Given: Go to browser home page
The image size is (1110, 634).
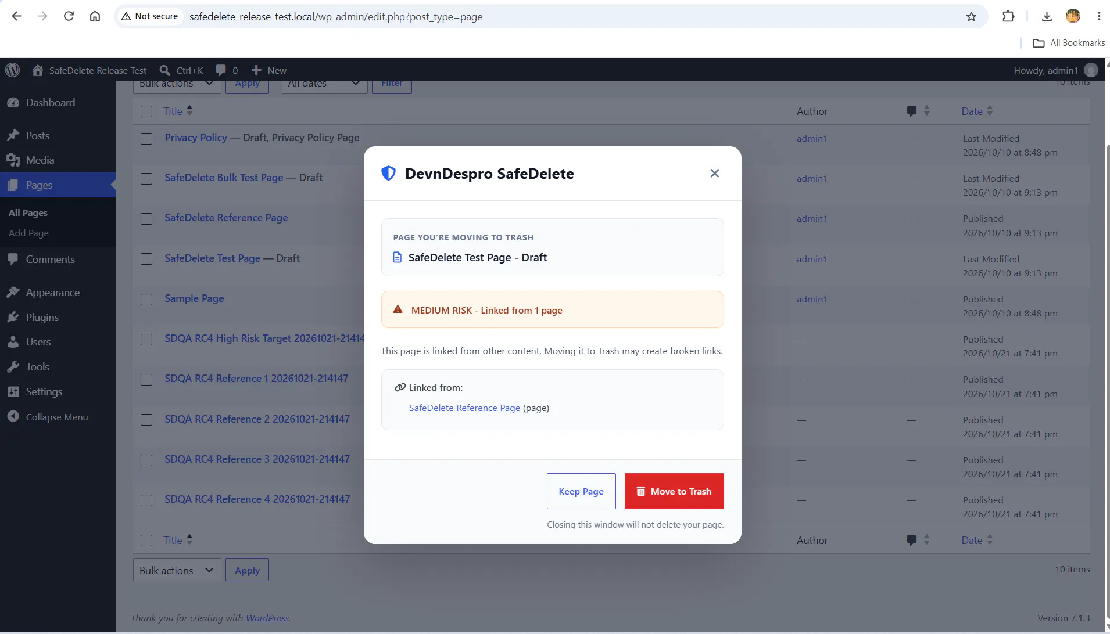Looking at the screenshot, I should tap(95, 16).
